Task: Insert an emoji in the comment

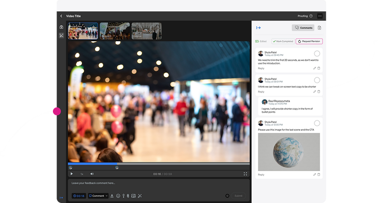Action: click(x=118, y=196)
